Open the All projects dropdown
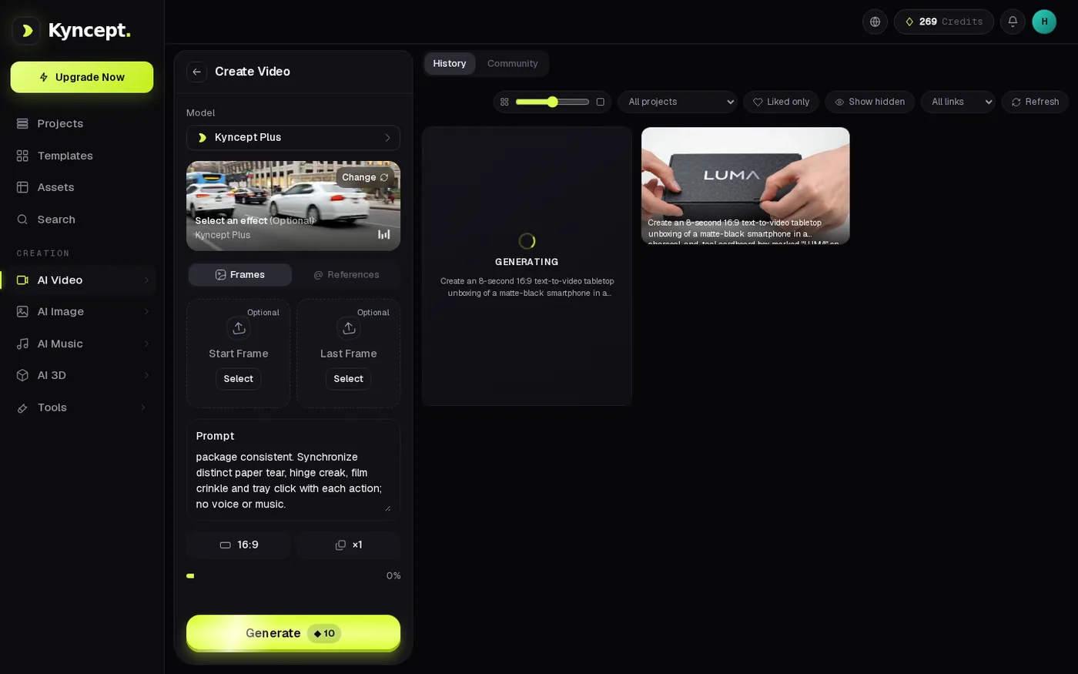Image resolution: width=1078 pixels, height=674 pixels. 678,102
